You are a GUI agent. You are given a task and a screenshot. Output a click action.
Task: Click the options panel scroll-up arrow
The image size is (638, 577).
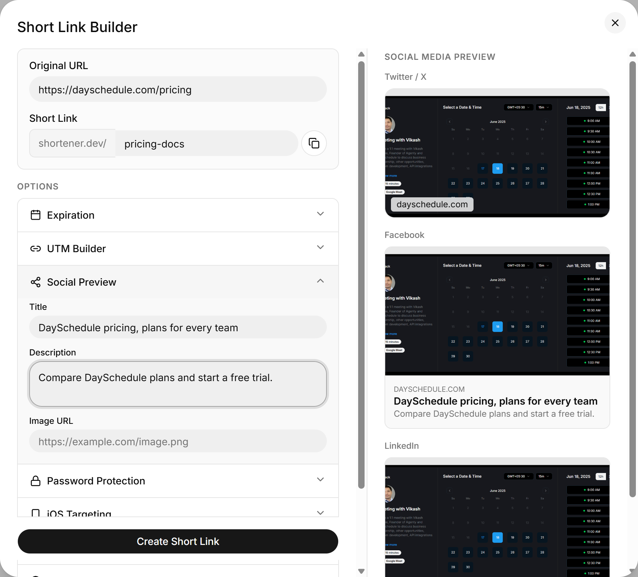pos(361,54)
